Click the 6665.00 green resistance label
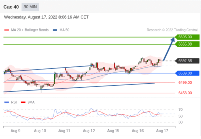 click(187, 44)
